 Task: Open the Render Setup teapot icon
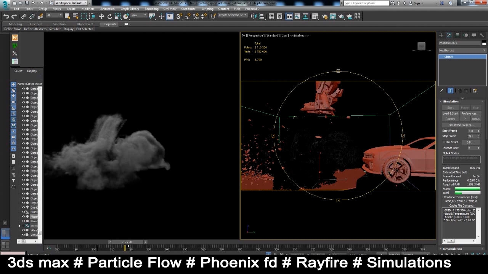pyautogui.click(x=325, y=16)
